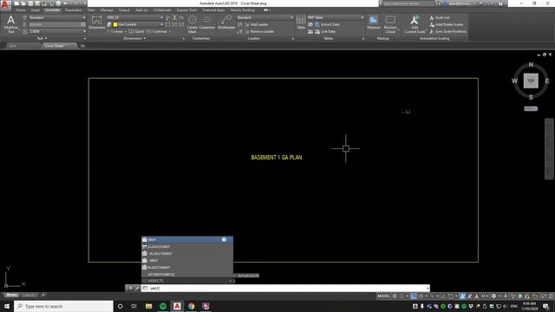Select the Center Mark tool
This screenshot has width=555, height=312.
coord(193,24)
